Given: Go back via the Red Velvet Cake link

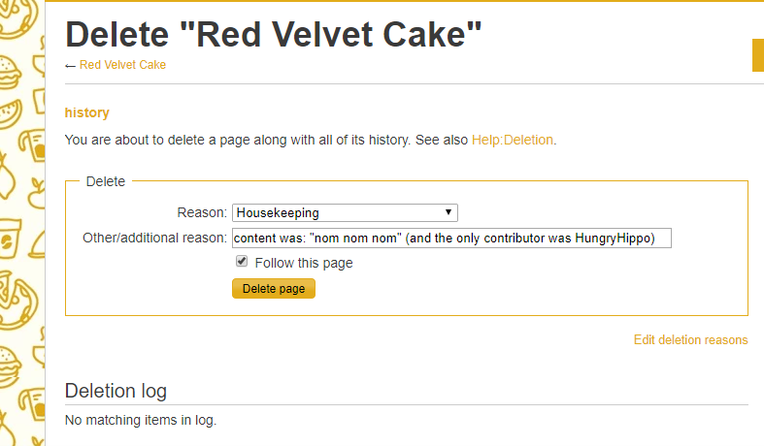Looking at the screenshot, I should [x=122, y=65].
